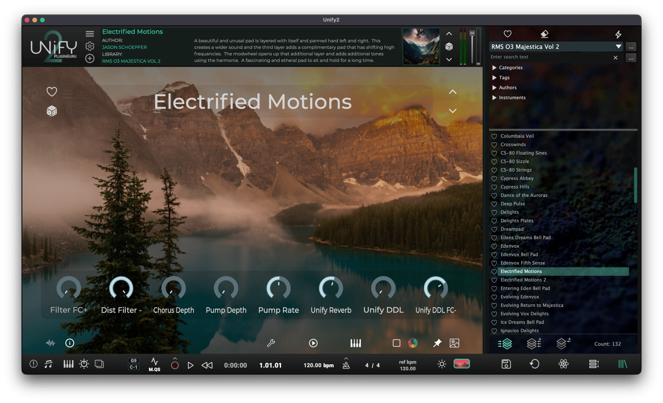
Task: Click the piano keys icon in the bottom bar
Action: click(x=69, y=364)
